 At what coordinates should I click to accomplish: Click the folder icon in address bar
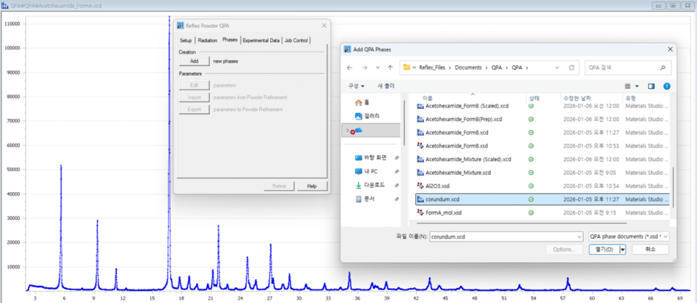tap(406, 67)
